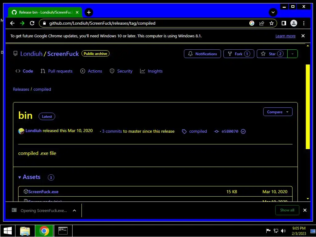Image resolution: width=316 pixels, height=237 pixels.
Task: Open the ScreenFuck.exe download item
Action: [x=39, y=210]
